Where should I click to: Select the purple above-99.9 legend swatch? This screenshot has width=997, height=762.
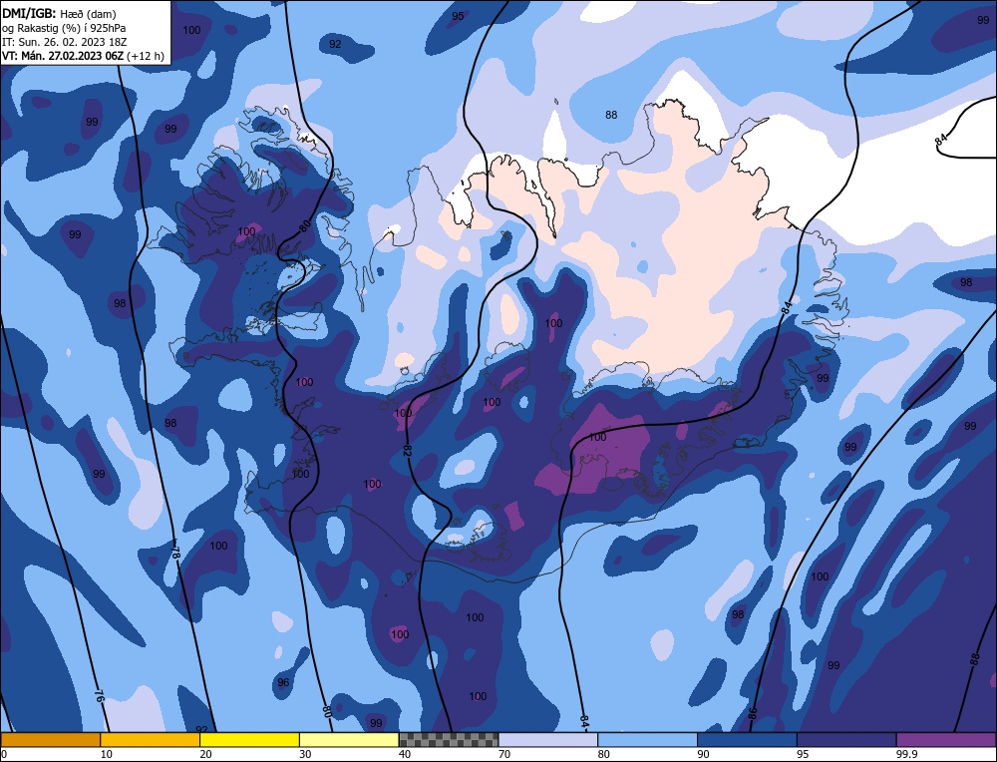tap(946, 740)
